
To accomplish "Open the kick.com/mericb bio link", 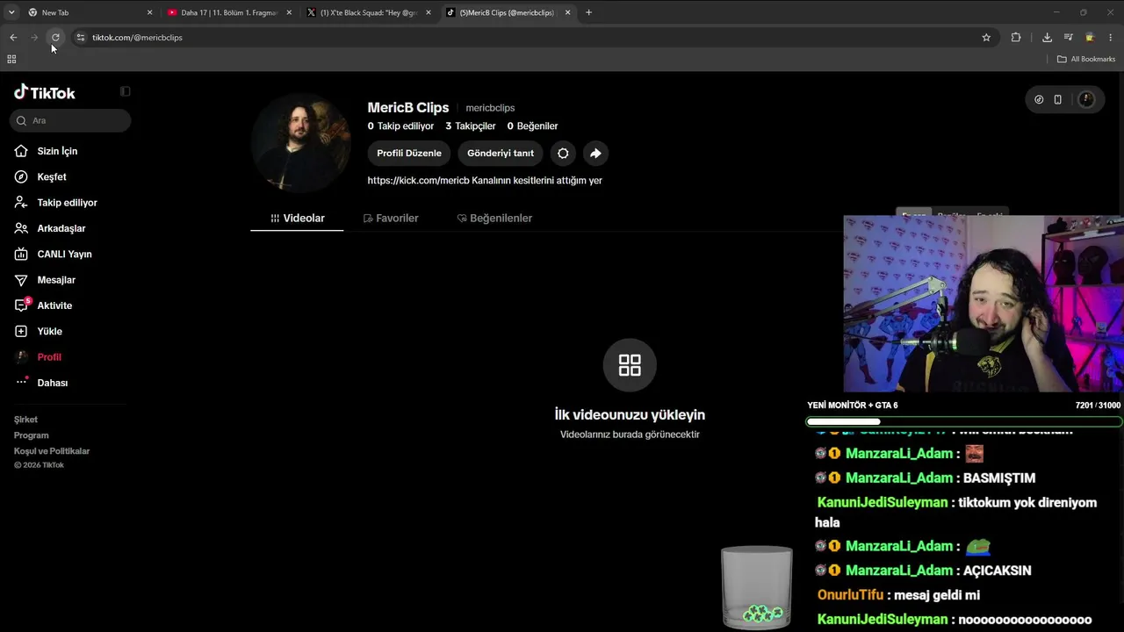I will (418, 180).
